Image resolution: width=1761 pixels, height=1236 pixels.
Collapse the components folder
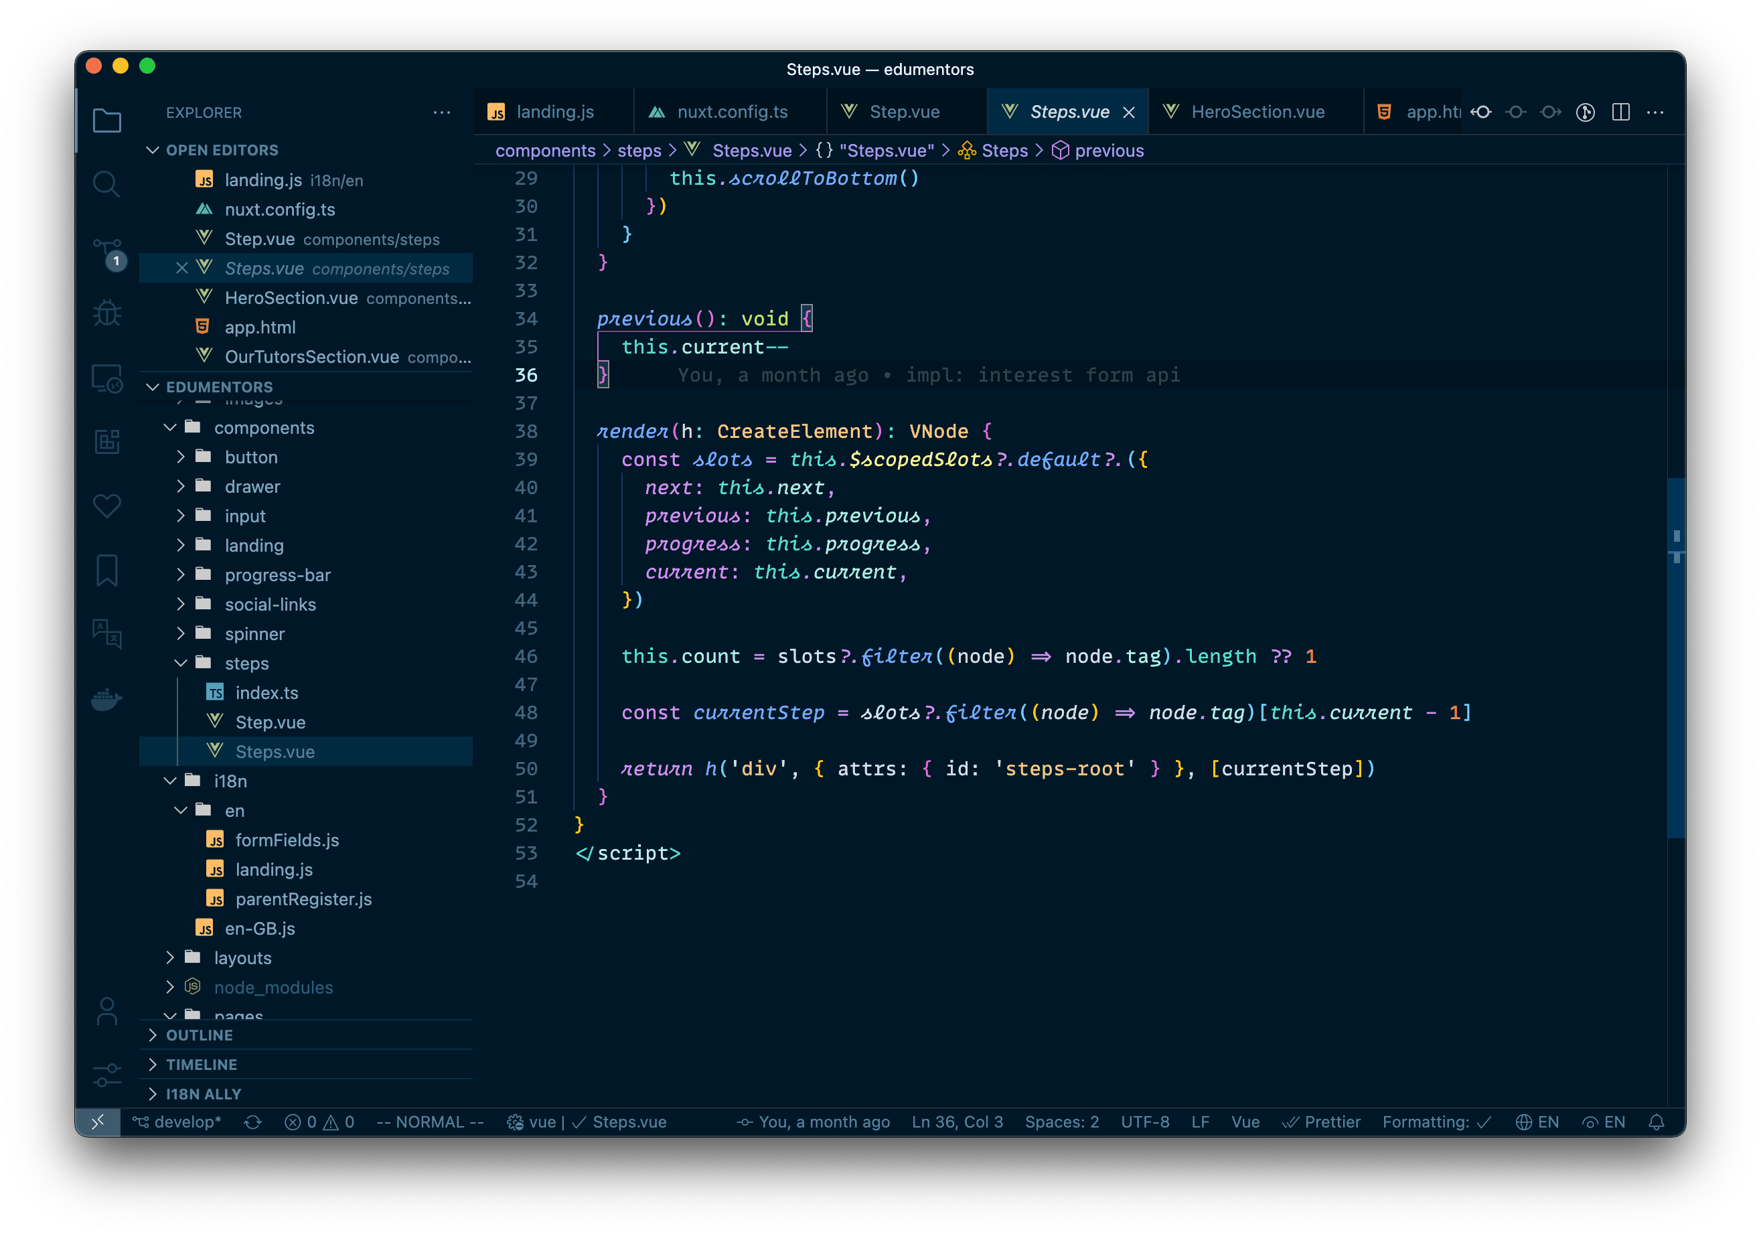point(170,427)
